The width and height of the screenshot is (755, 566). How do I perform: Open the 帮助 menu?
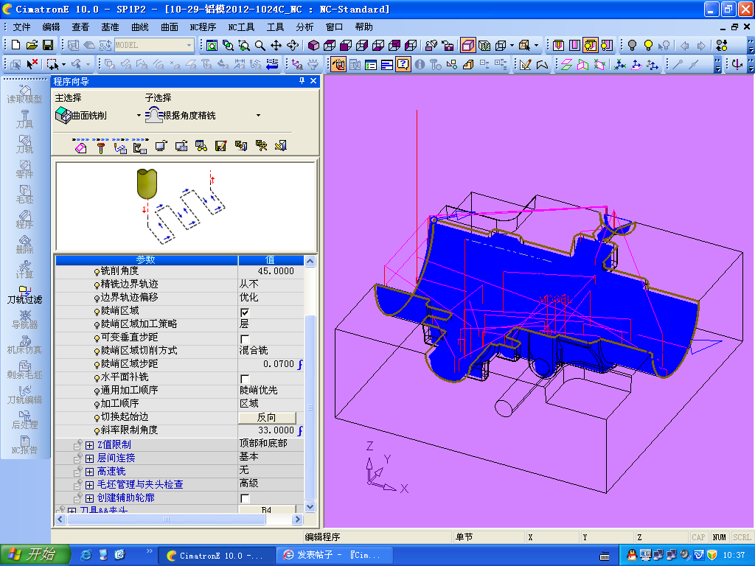(363, 27)
